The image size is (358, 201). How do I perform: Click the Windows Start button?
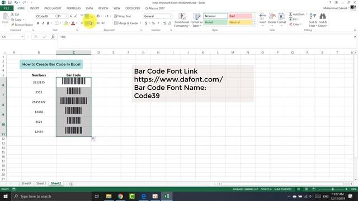[5, 196]
